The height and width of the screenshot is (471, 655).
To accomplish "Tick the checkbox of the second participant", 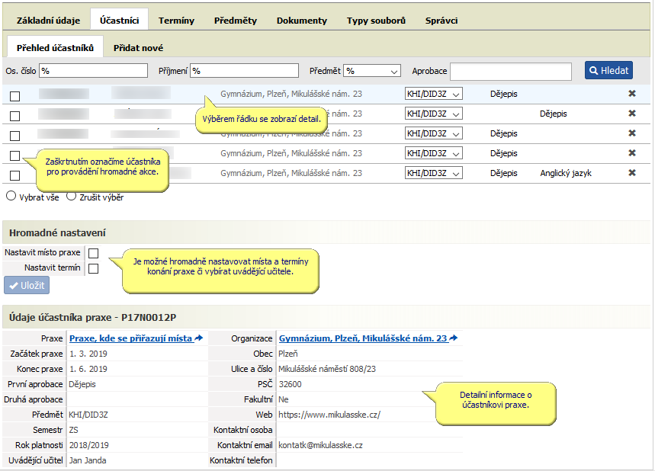I will (15, 116).
